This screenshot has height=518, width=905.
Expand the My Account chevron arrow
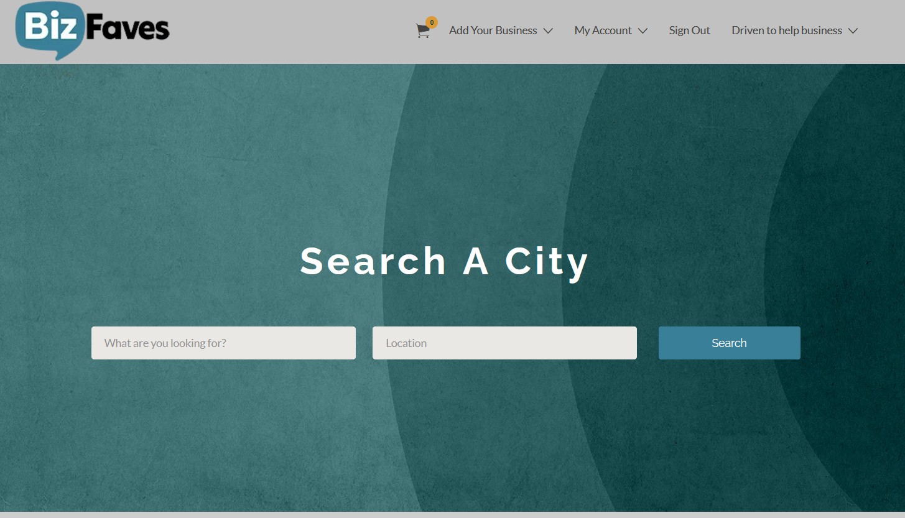(x=643, y=31)
